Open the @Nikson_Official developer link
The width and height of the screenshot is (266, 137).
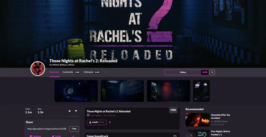tap(67, 65)
